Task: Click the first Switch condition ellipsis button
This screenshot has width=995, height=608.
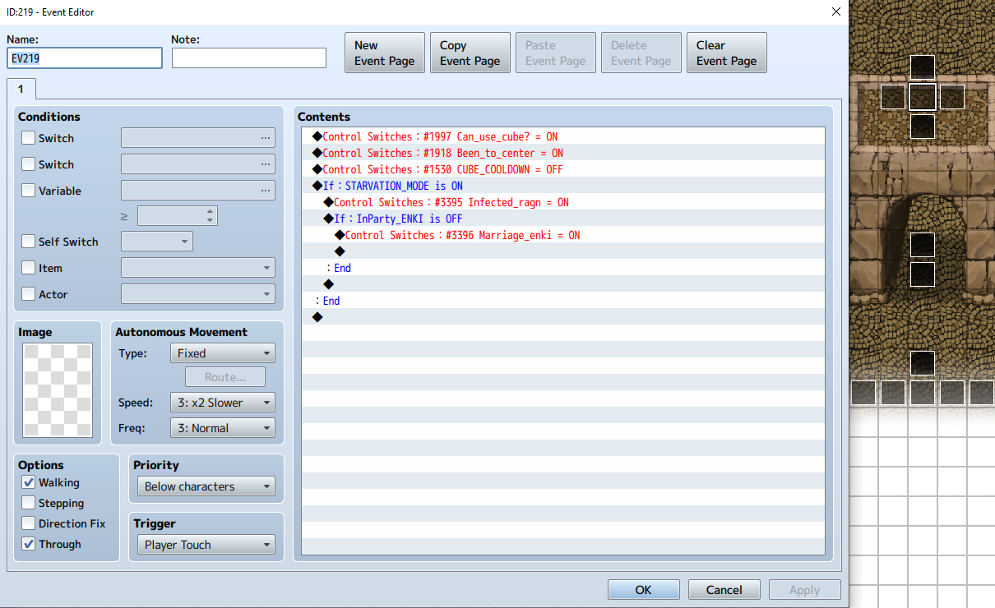Action: point(265,138)
